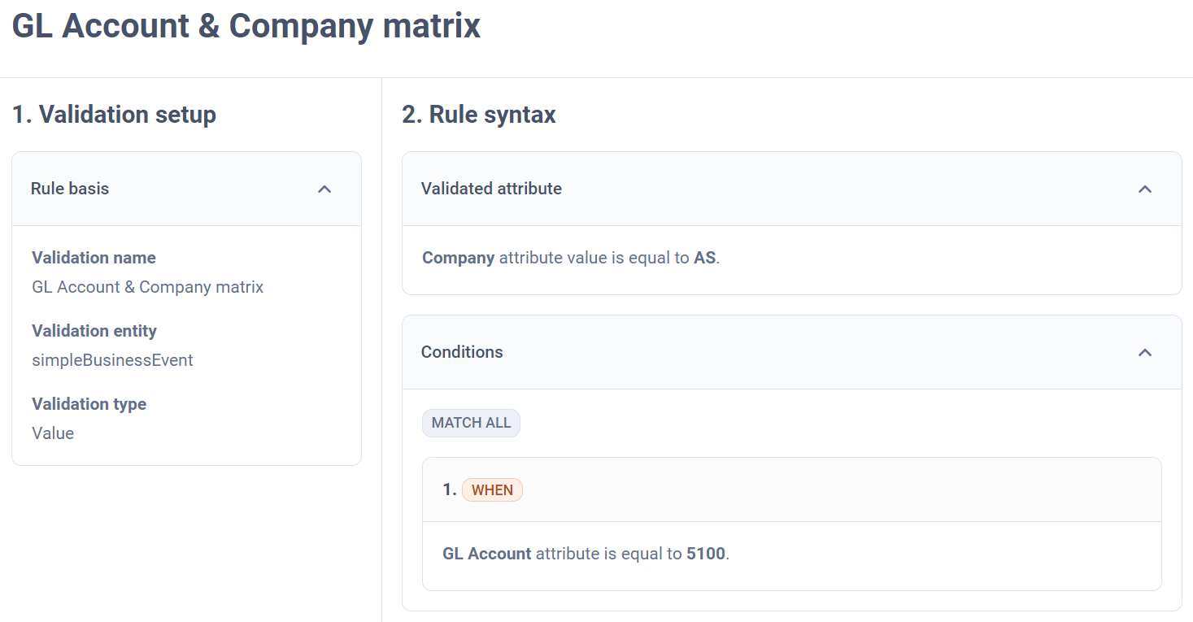The height and width of the screenshot is (622, 1193).
Task: Click the WHEN condition tag
Action: click(x=492, y=489)
